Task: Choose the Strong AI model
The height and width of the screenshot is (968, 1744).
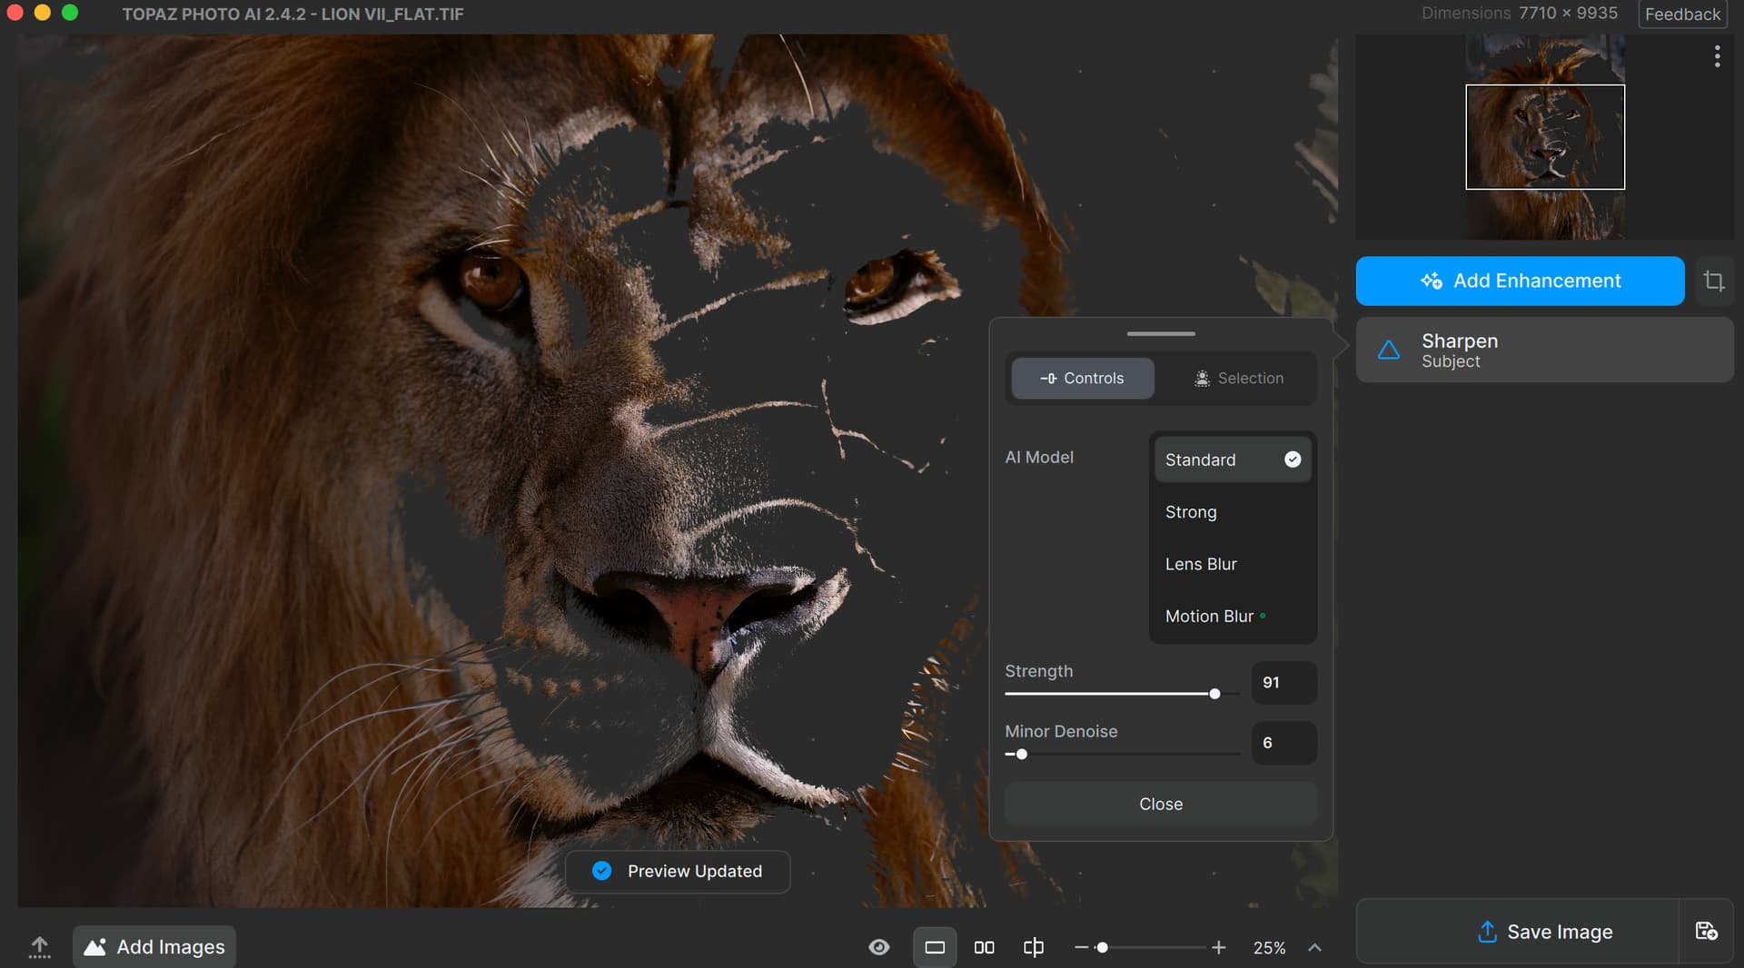Action: pos(1232,512)
